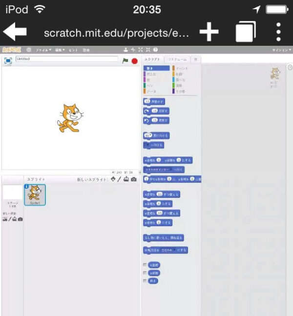Click the change x by 10 block
Image resolution: width=293 pixels, height=316 pixels.
click(162, 194)
